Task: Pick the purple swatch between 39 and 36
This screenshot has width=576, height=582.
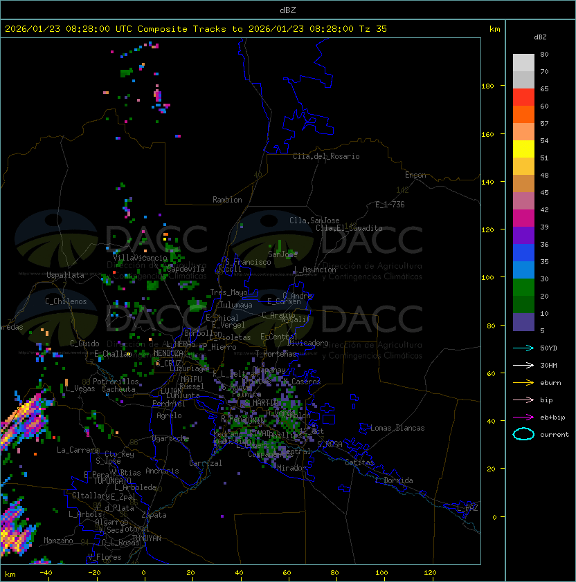Action: (x=523, y=235)
